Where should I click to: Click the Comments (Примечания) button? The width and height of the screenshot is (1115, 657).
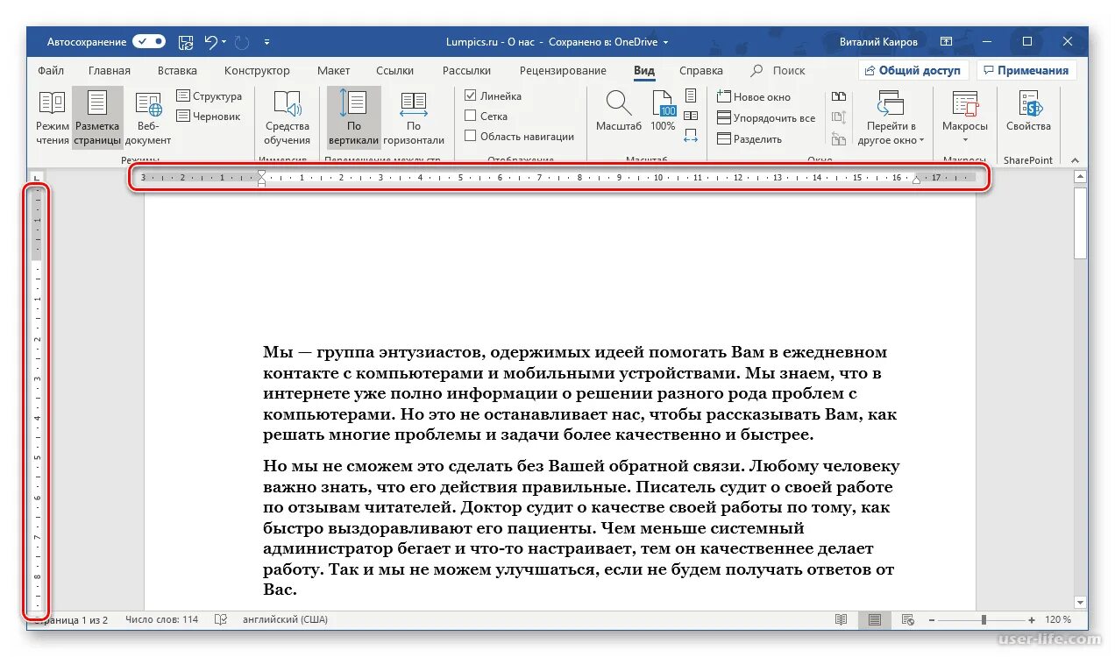pos(1026,70)
